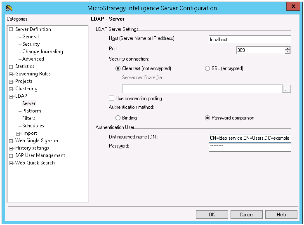Expand the Import node under LDAP
The height and width of the screenshot is (225, 304).
point(18,134)
